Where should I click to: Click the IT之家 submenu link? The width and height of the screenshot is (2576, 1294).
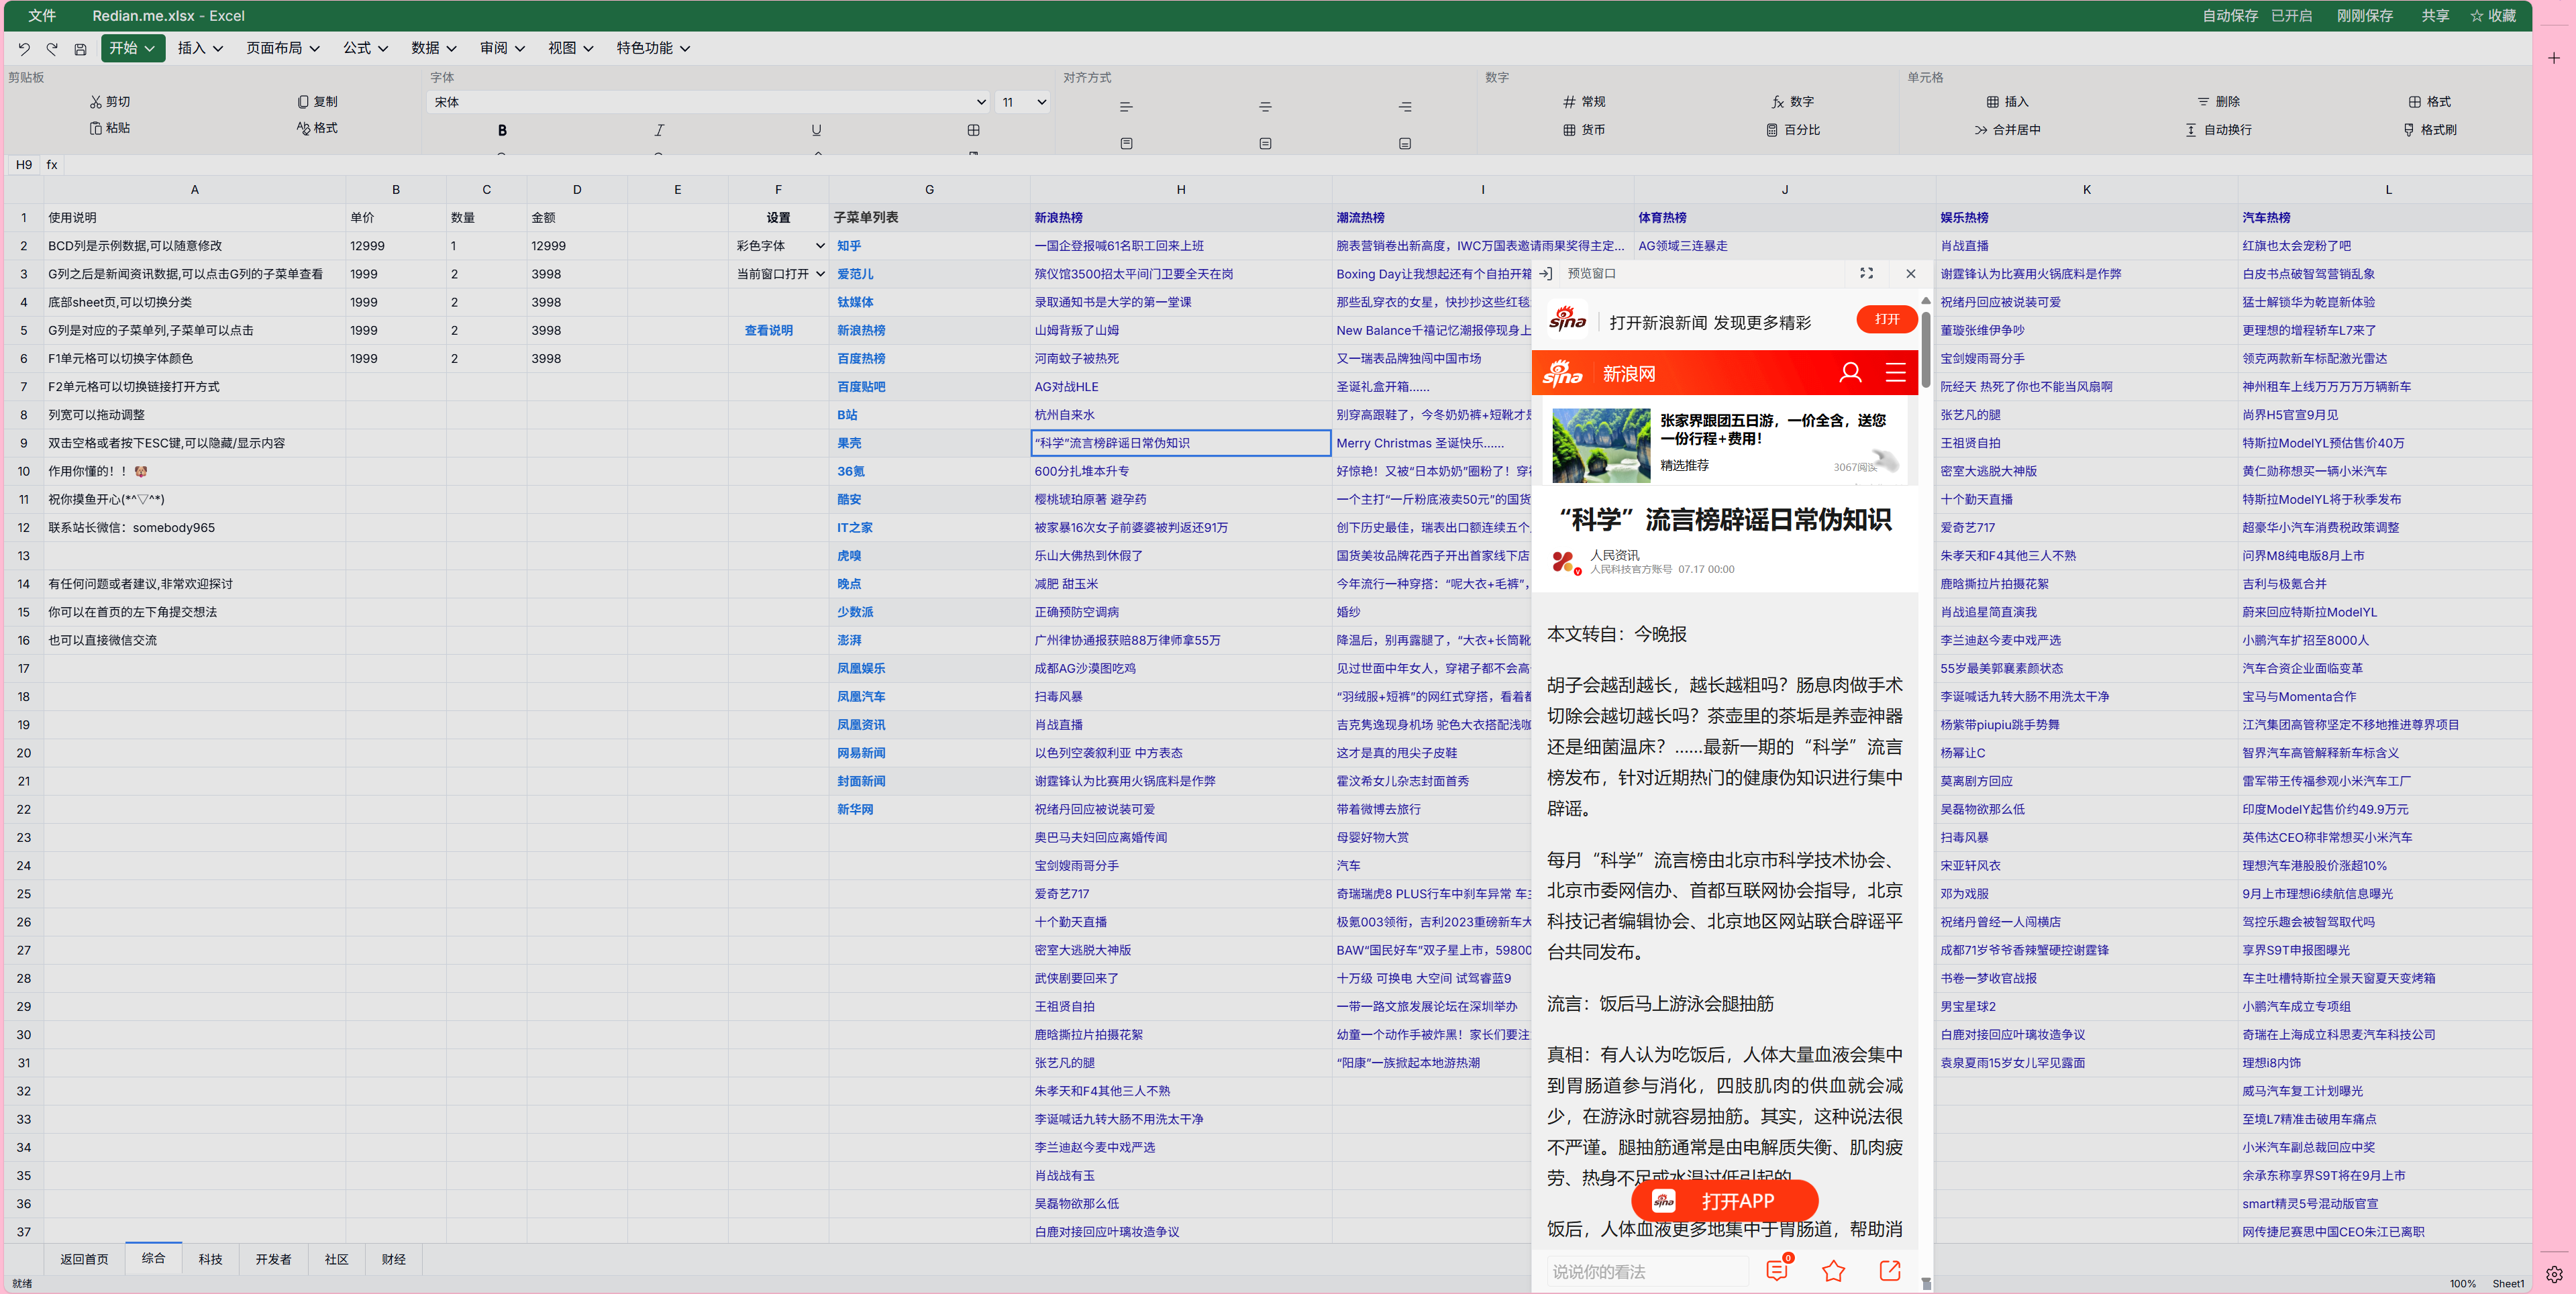pyautogui.click(x=855, y=527)
